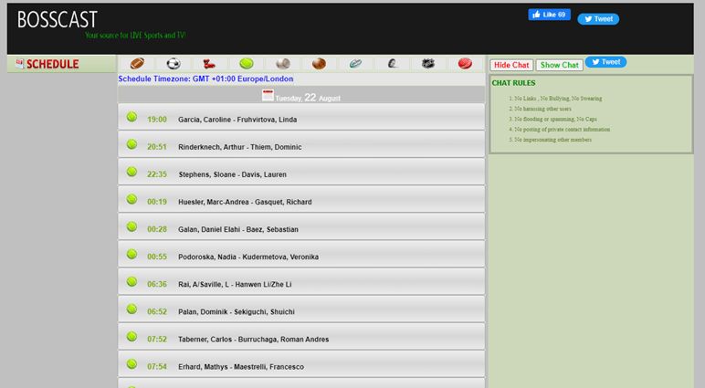Click the red boxing gloves icon

pyautogui.click(x=210, y=64)
